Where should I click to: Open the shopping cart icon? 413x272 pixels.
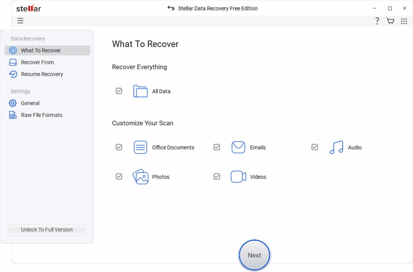pyautogui.click(x=390, y=21)
